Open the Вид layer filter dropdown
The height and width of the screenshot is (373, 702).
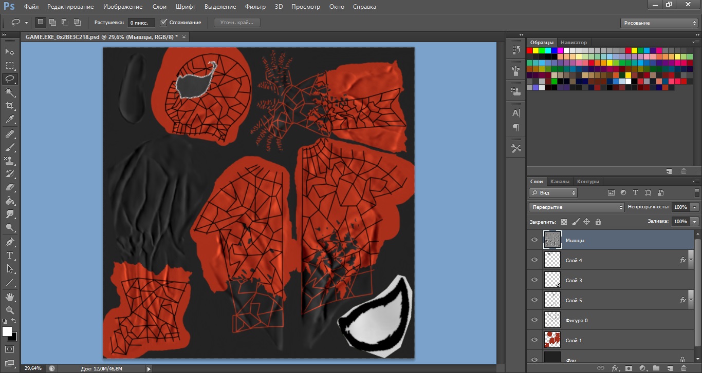point(553,193)
